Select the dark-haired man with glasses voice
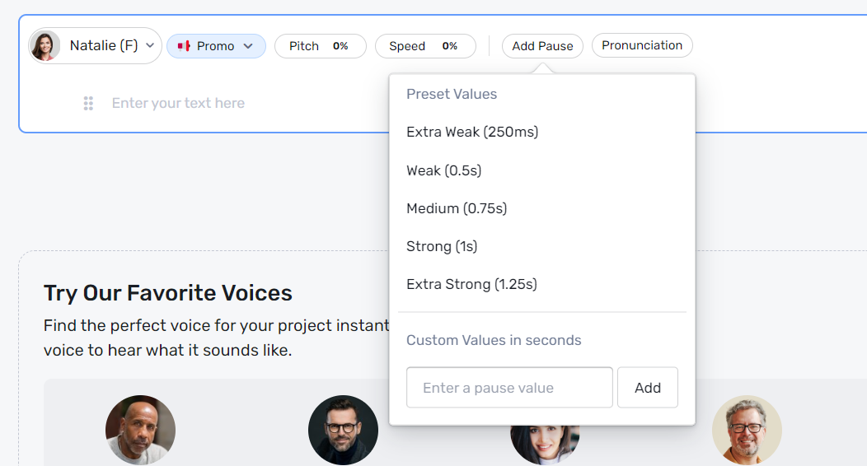 coord(343,430)
